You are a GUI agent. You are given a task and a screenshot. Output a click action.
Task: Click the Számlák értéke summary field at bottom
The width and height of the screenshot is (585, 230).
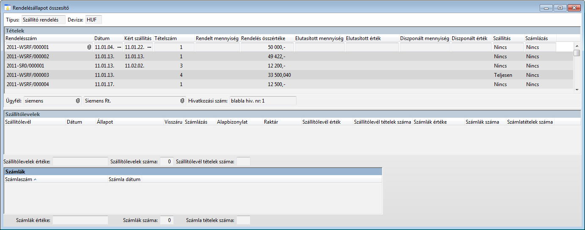(x=80, y=220)
